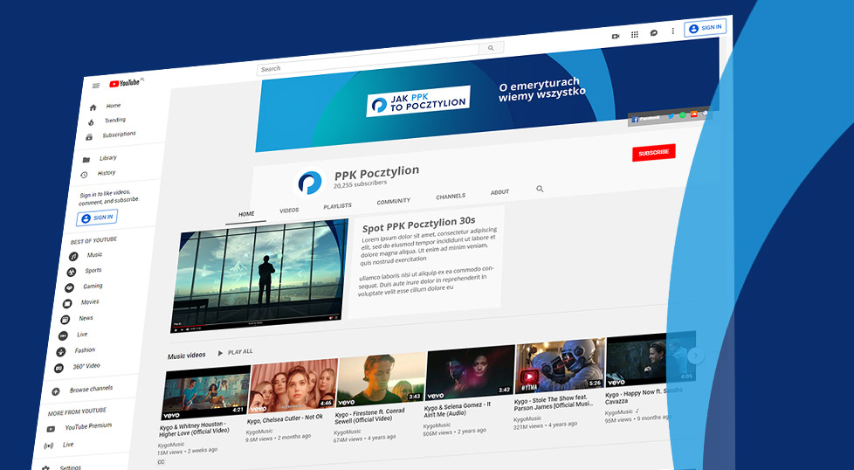This screenshot has height=470, width=854.
Task: Show next videos with right arrow
Action: [x=695, y=356]
